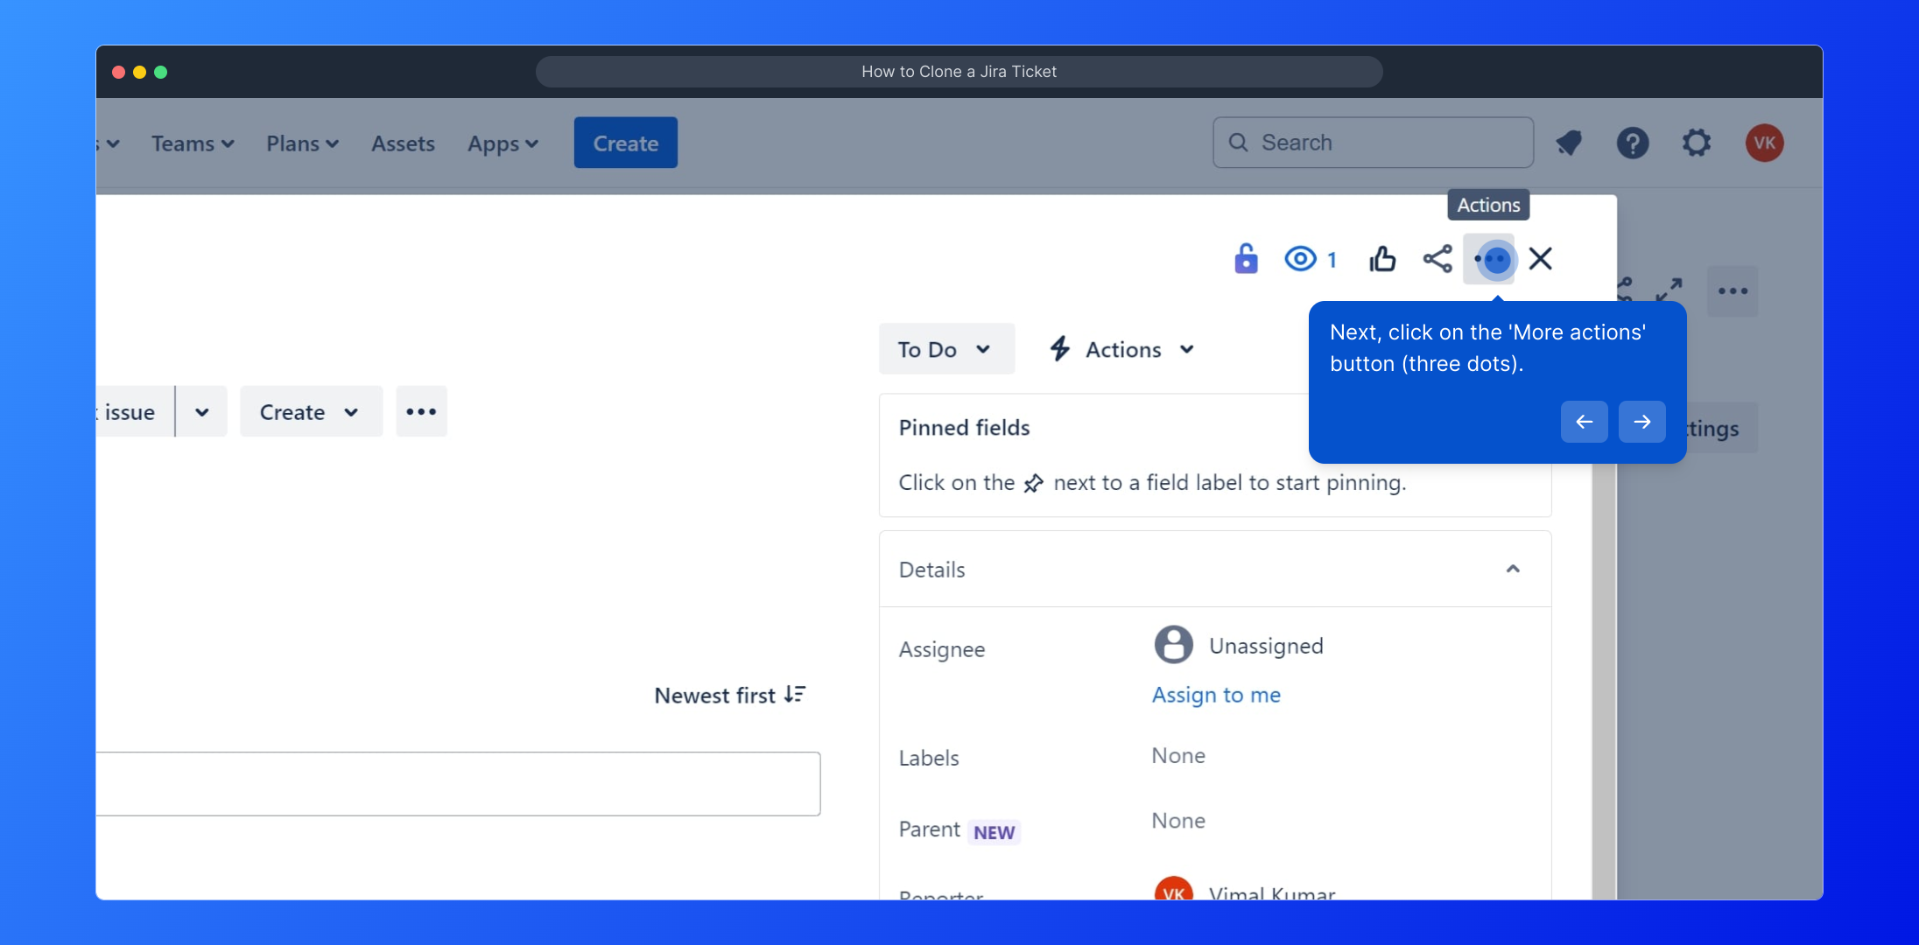Toggle the watch eye icon

pyautogui.click(x=1301, y=259)
